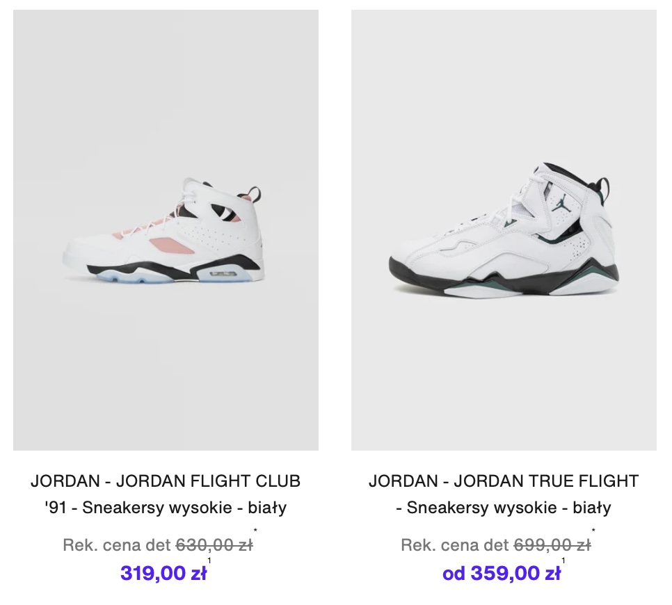Click "Rek. cena det" label under True Flight
This screenshot has width=672, height=605.
pos(456,545)
